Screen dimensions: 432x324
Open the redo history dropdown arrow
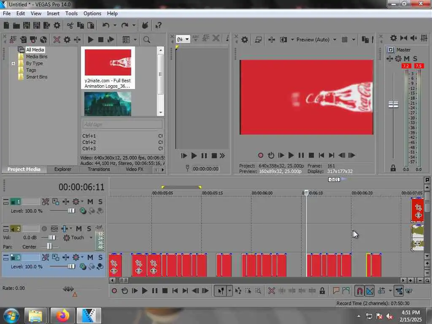pyautogui.click(x=134, y=26)
